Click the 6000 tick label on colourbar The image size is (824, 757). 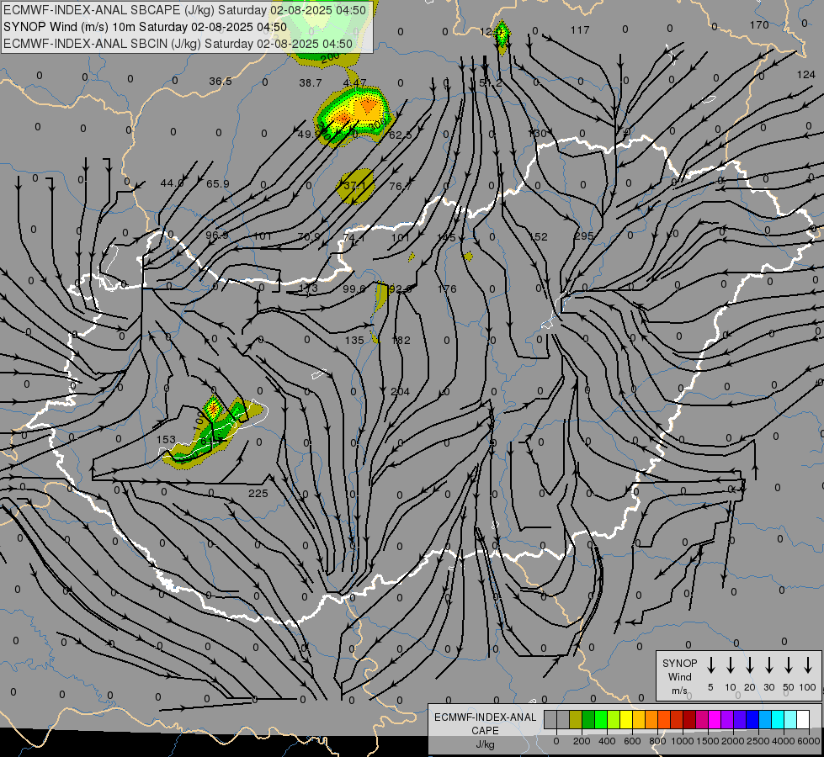coord(809,741)
